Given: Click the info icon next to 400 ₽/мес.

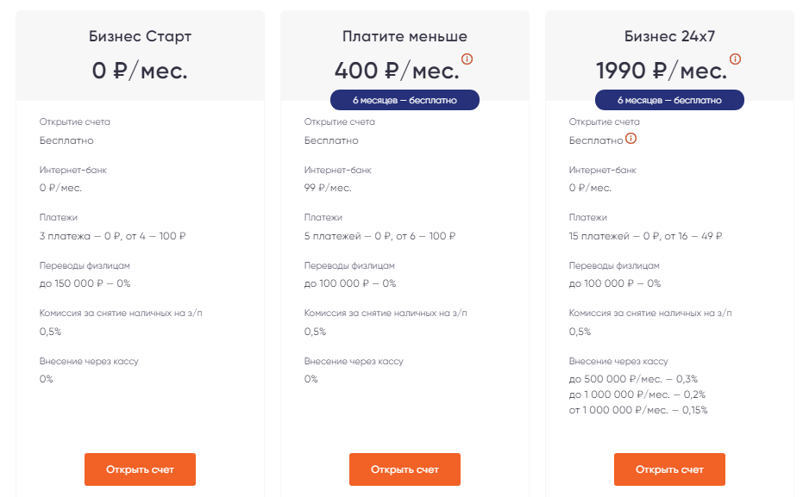Looking at the screenshot, I should [467, 60].
